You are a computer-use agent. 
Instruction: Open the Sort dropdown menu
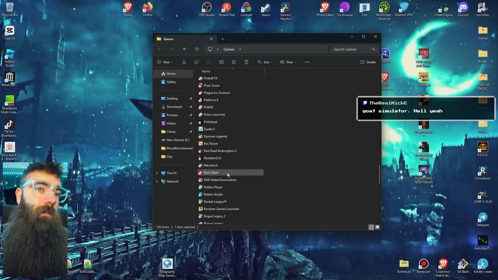point(265,62)
